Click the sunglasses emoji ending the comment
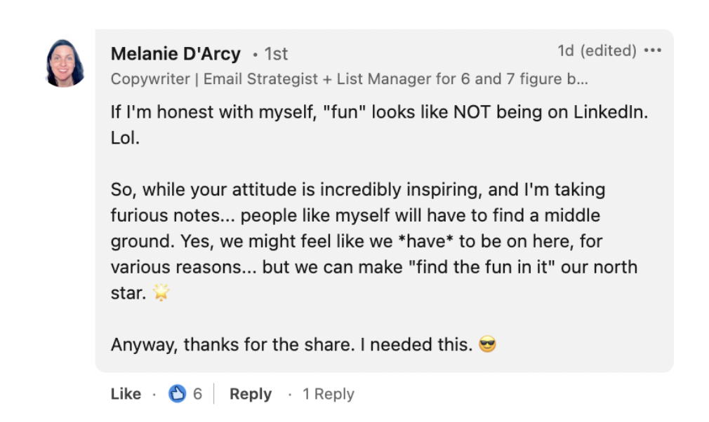The height and width of the screenshot is (422, 709). (487, 345)
